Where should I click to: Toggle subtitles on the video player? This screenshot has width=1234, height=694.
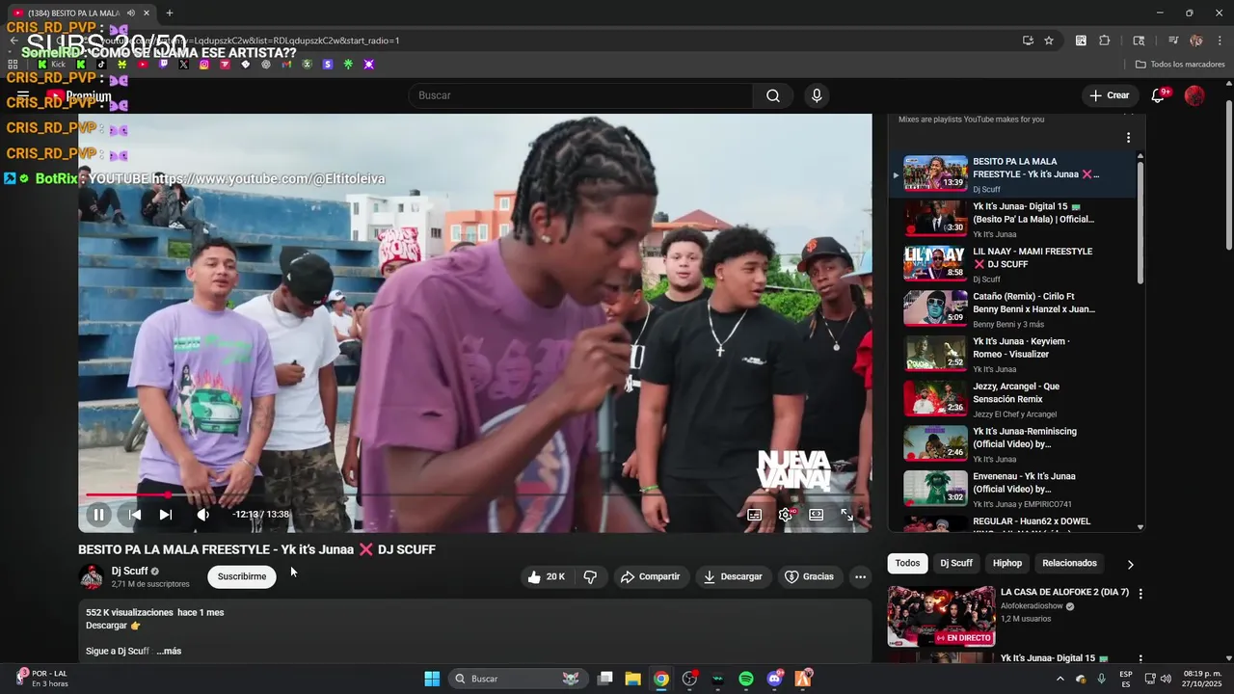coord(754,515)
